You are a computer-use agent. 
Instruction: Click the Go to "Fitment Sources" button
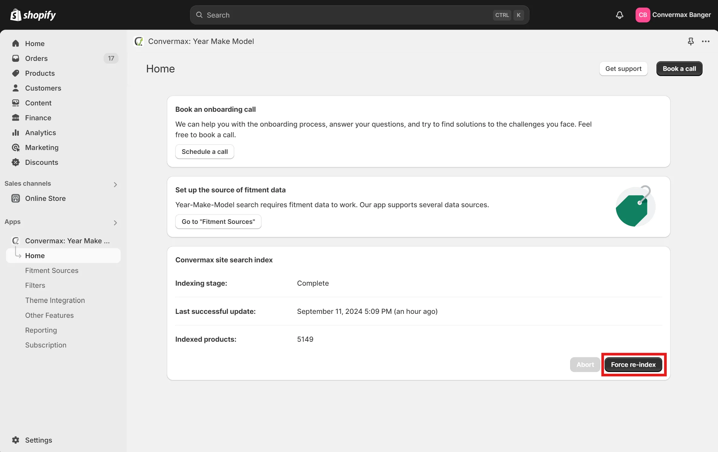[218, 222]
